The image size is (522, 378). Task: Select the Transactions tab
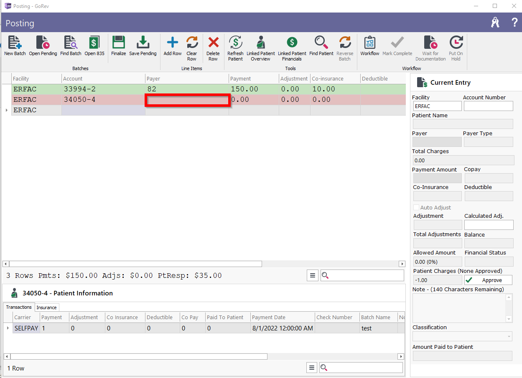tap(19, 307)
